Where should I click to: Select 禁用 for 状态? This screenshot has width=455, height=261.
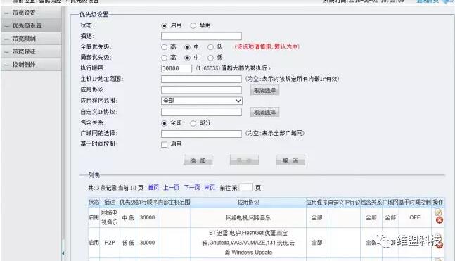pos(193,25)
